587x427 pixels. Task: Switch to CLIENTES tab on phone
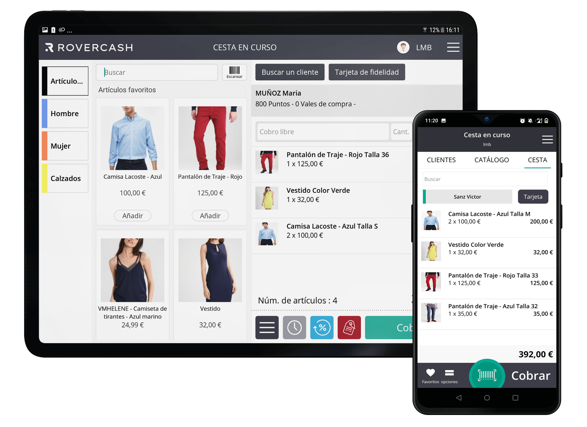[441, 160]
